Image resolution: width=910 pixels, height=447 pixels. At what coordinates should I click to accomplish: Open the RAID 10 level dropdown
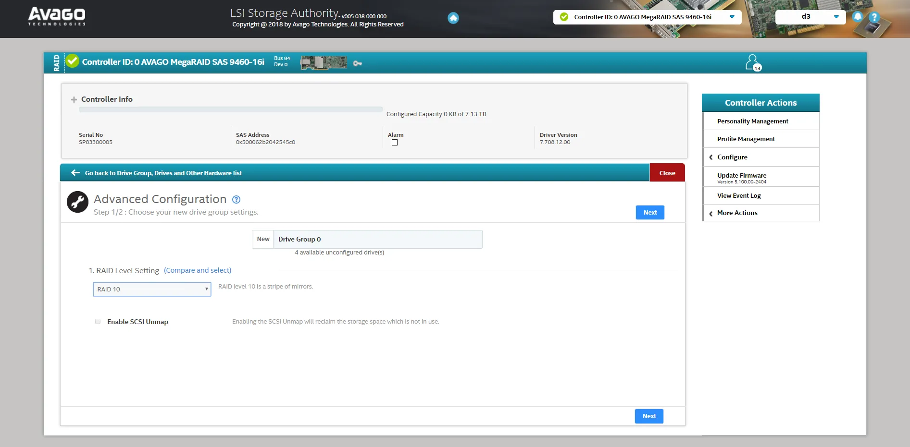tap(152, 289)
